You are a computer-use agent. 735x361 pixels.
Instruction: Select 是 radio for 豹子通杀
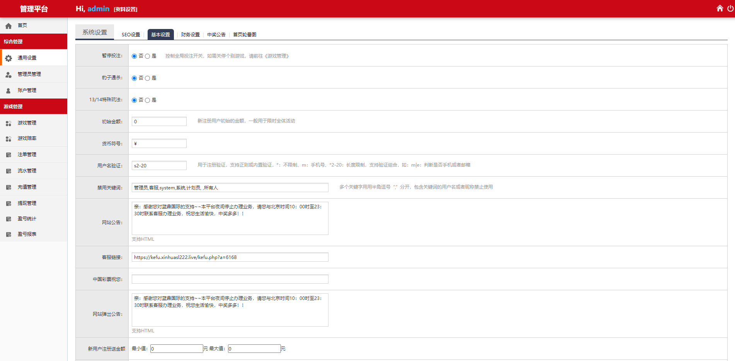148,78
